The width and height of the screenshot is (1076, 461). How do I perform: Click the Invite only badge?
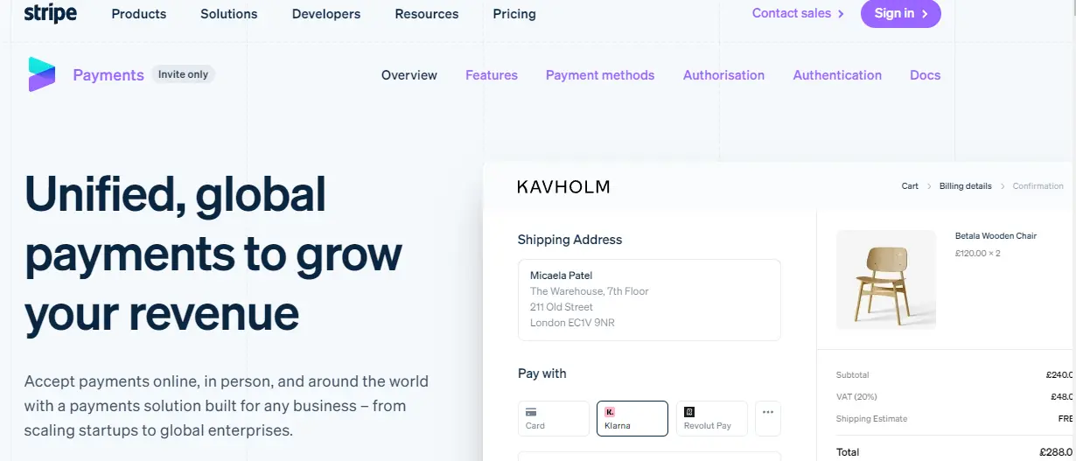(x=183, y=74)
